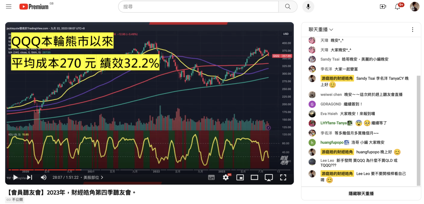Expand the 美股部位 chapter list
The height and width of the screenshot is (204, 424).
(x=93, y=178)
